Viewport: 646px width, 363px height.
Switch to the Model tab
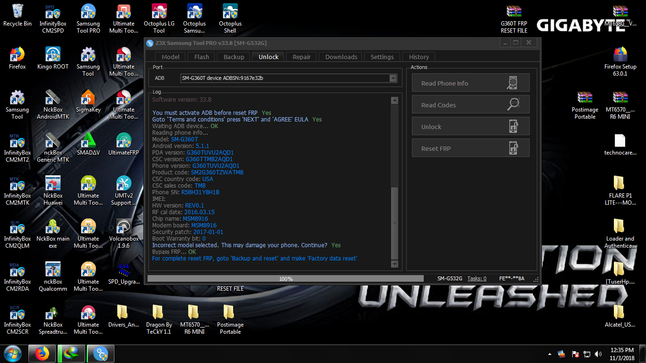(x=171, y=57)
